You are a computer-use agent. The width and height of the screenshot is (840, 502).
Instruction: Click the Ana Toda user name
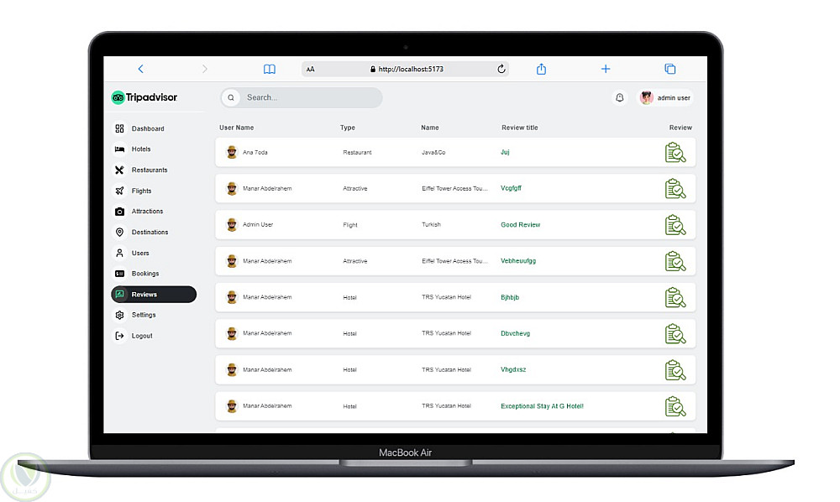(x=255, y=153)
